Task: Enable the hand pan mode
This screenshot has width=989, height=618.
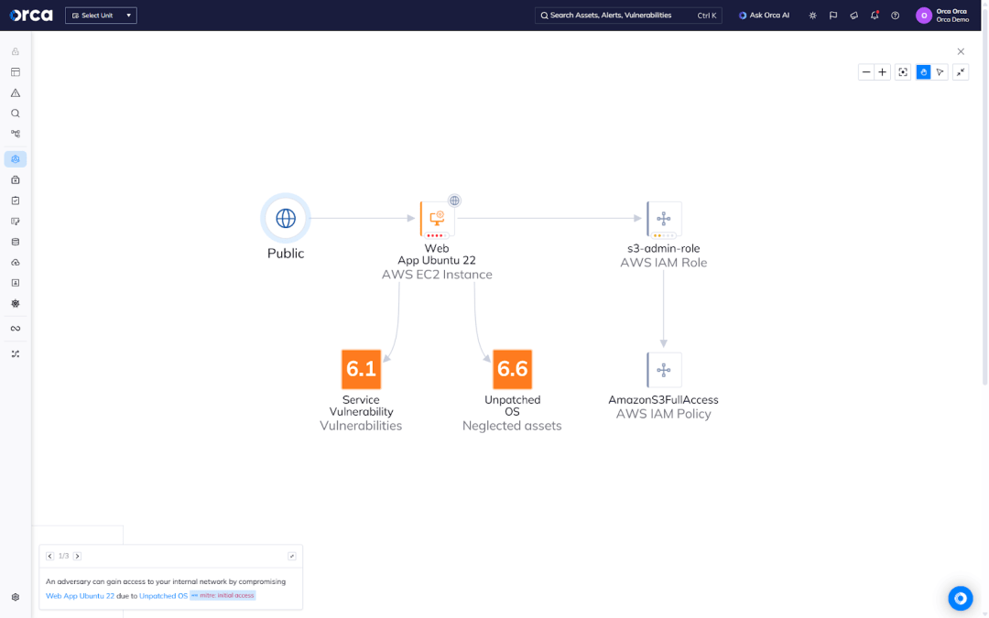Action: tap(923, 72)
